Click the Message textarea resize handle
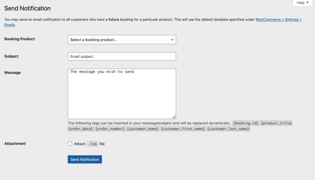This screenshot has width=315, height=180. coord(174,117)
